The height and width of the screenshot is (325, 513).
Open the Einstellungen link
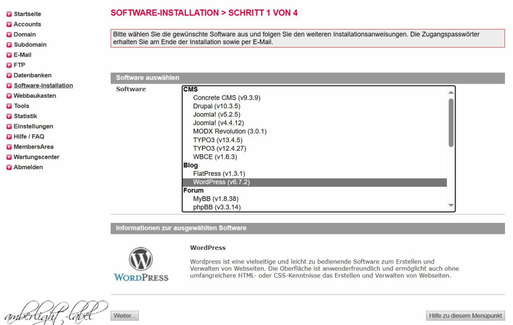pyautogui.click(x=33, y=127)
